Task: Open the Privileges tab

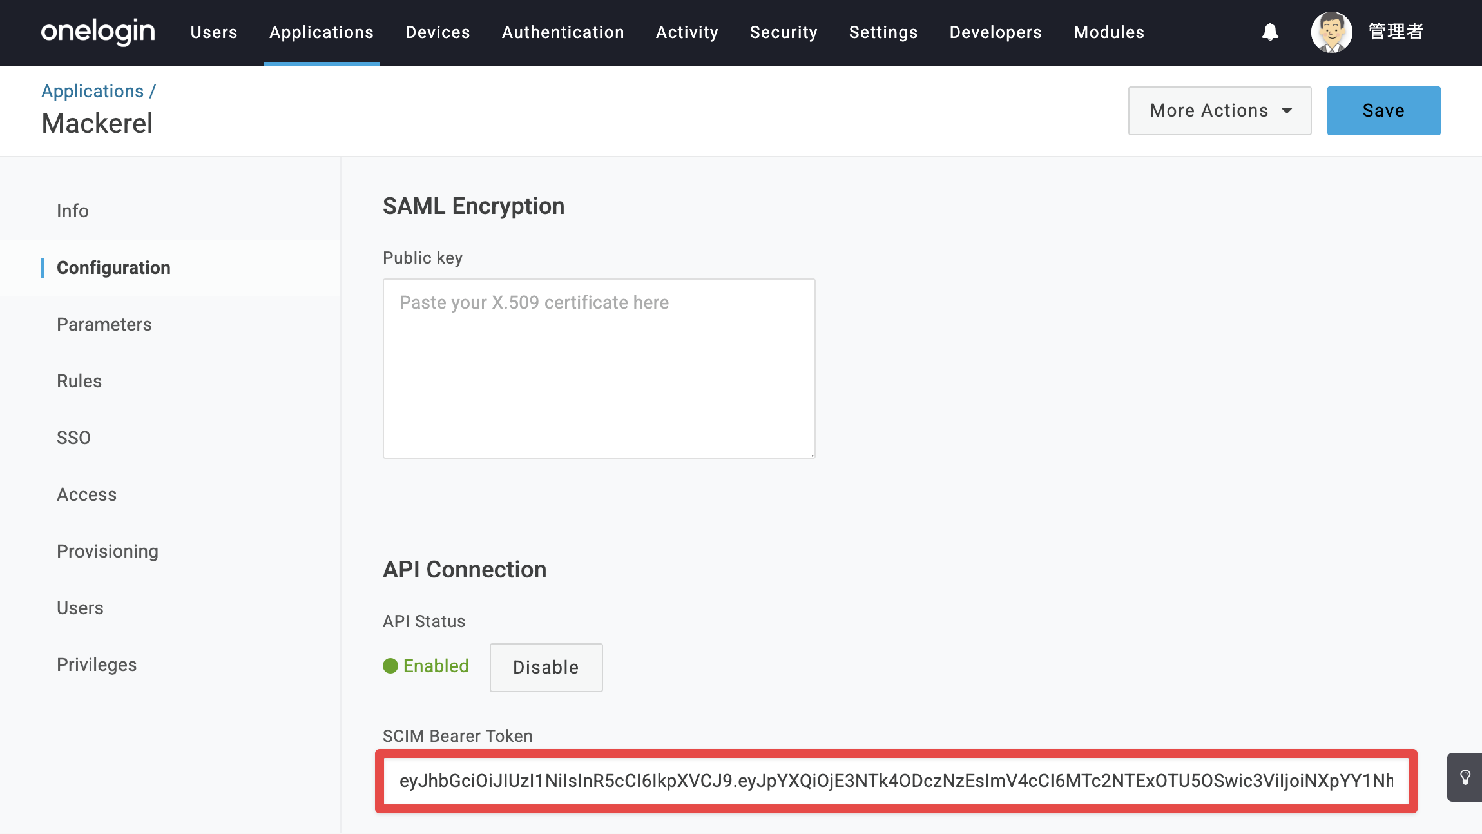Action: click(x=97, y=664)
